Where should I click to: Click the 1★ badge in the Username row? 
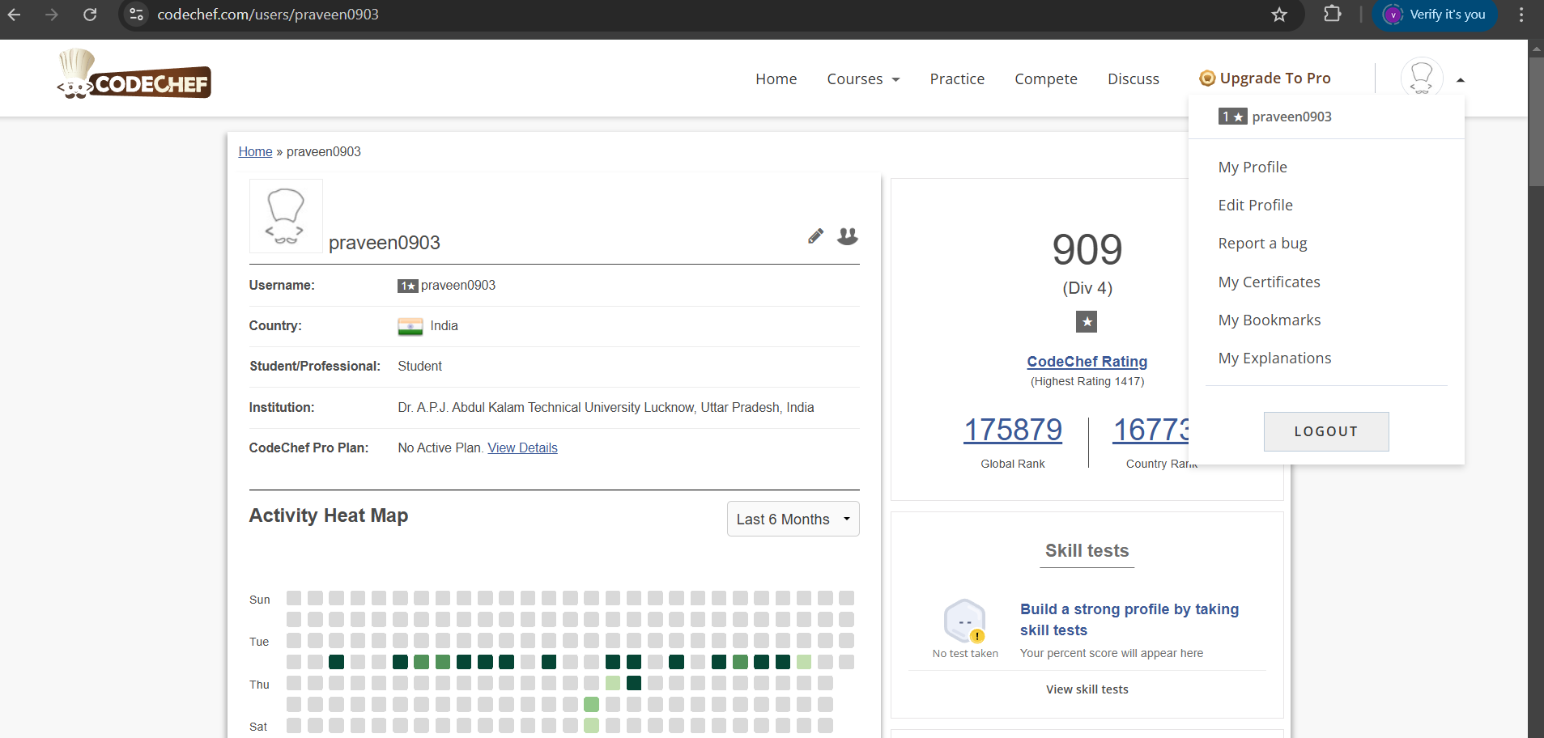click(408, 286)
